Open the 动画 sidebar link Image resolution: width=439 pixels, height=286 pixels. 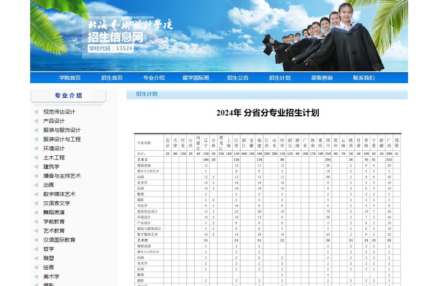coord(49,185)
